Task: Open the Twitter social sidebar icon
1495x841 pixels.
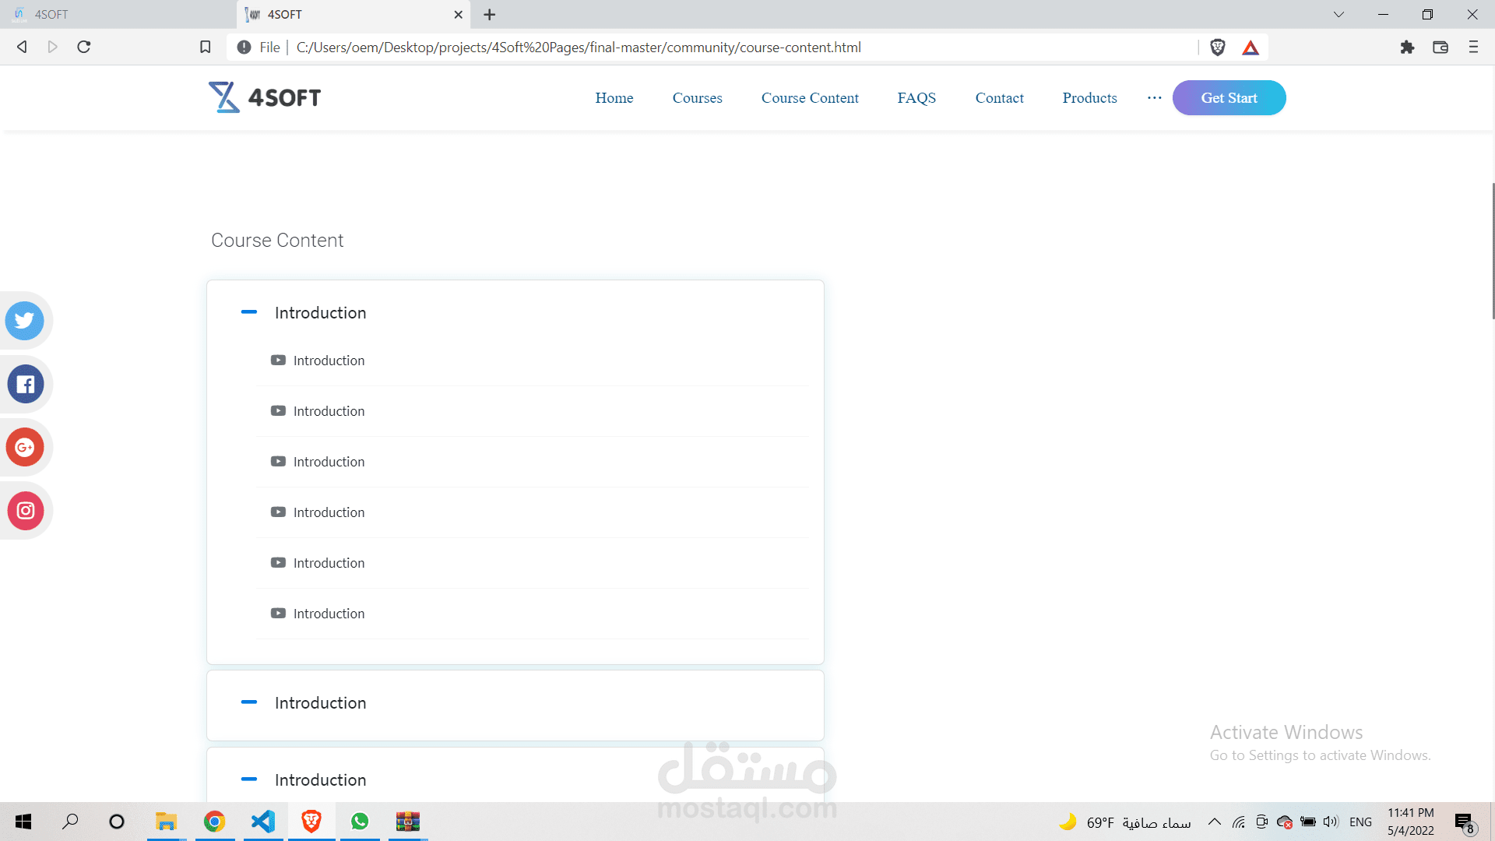Action: pos(25,320)
